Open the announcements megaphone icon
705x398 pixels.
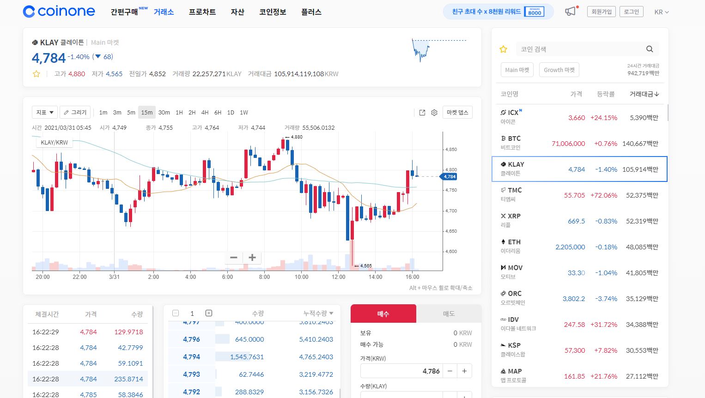[x=571, y=11]
